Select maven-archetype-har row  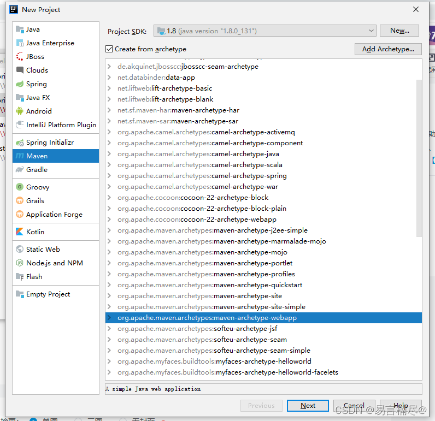coord(263,110)
